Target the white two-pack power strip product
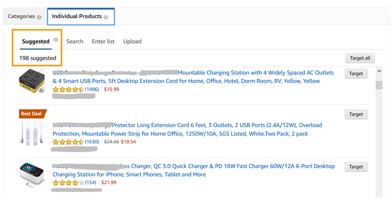Image resolution: width=391 pixels, height=208 pixels. click(x=356, y=114)
